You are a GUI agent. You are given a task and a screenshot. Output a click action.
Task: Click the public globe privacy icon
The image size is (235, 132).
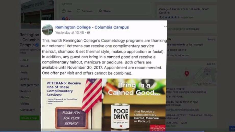pyautogui.click(x=88, y=32)
